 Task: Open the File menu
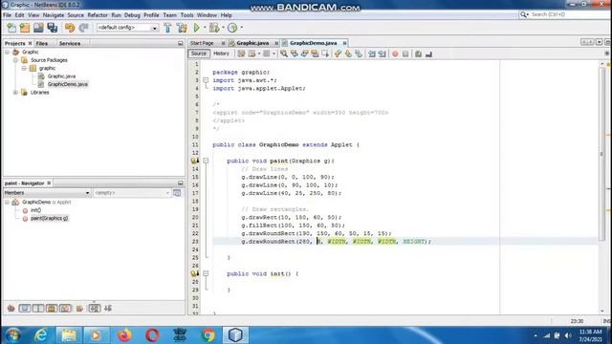[x=7, y=15]
